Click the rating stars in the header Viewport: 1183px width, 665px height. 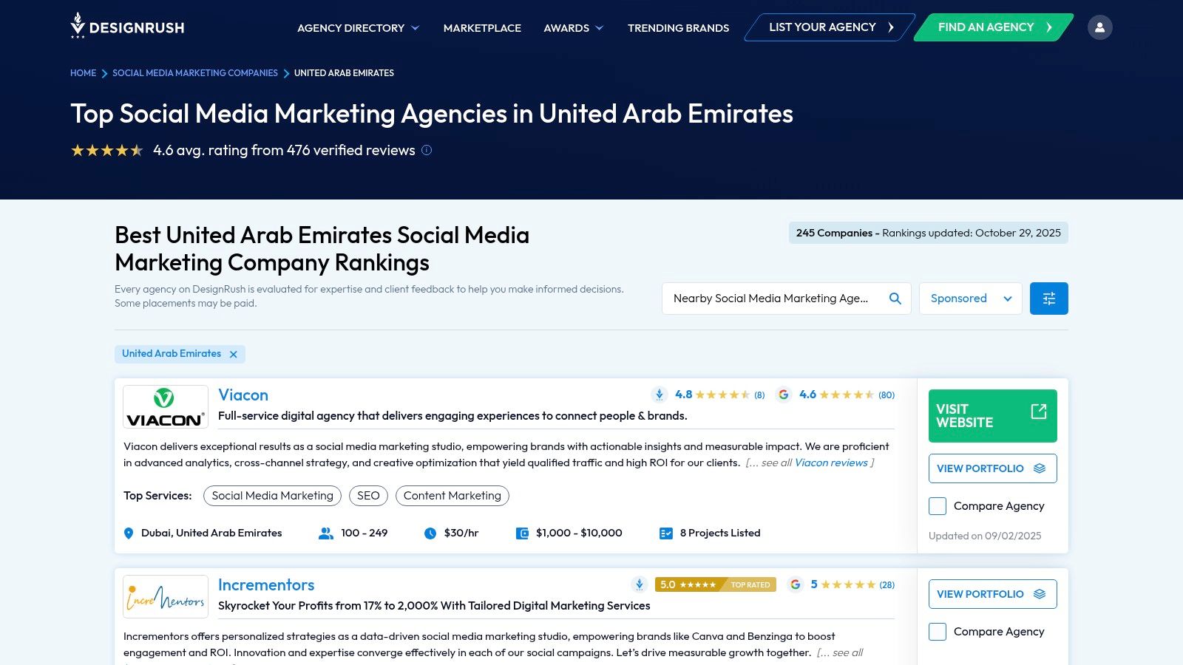pos(107,151)
